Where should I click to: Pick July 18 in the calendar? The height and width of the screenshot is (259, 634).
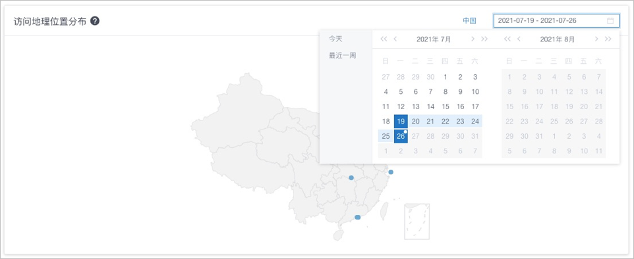coord(386,122)
